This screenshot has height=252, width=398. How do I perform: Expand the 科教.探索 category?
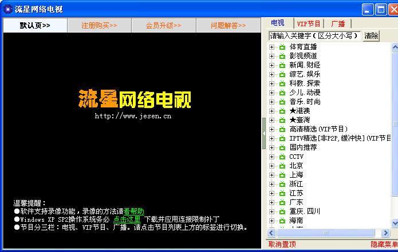tap(271, 83)
